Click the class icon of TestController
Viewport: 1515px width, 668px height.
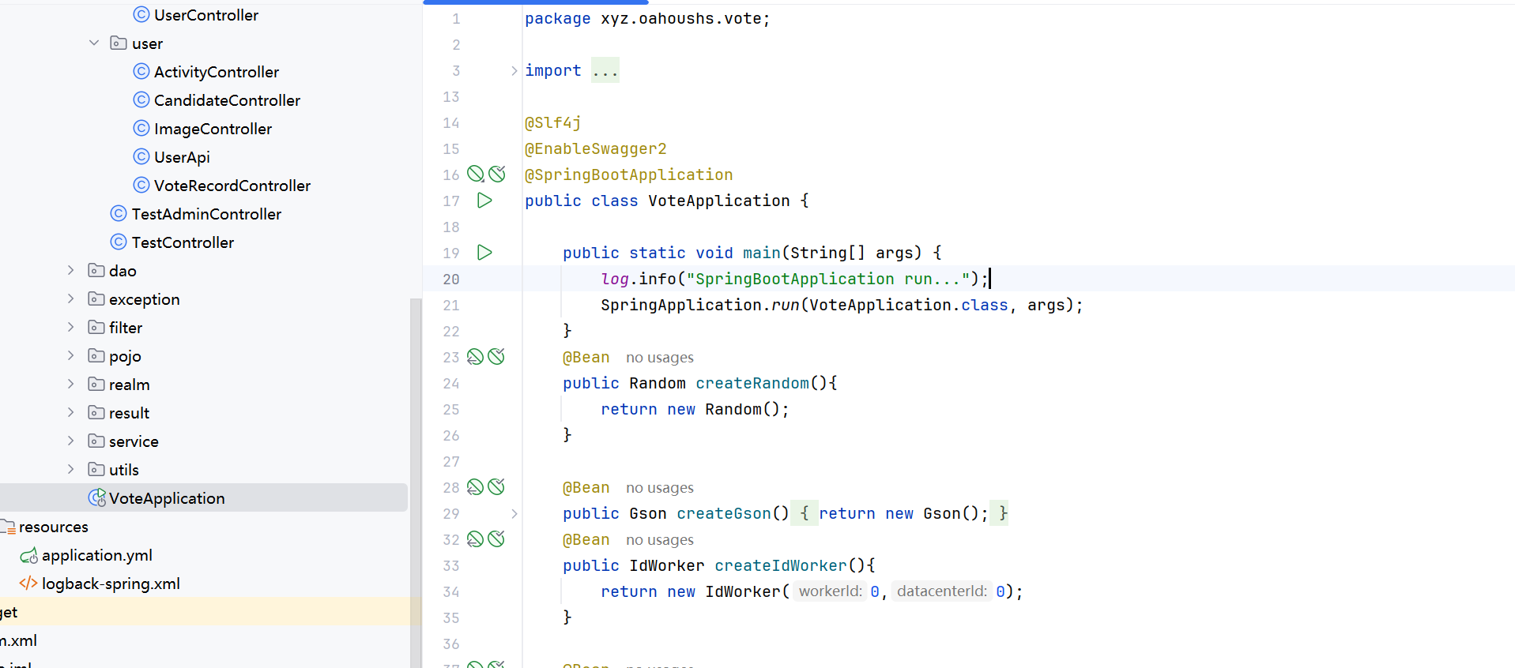119,242
